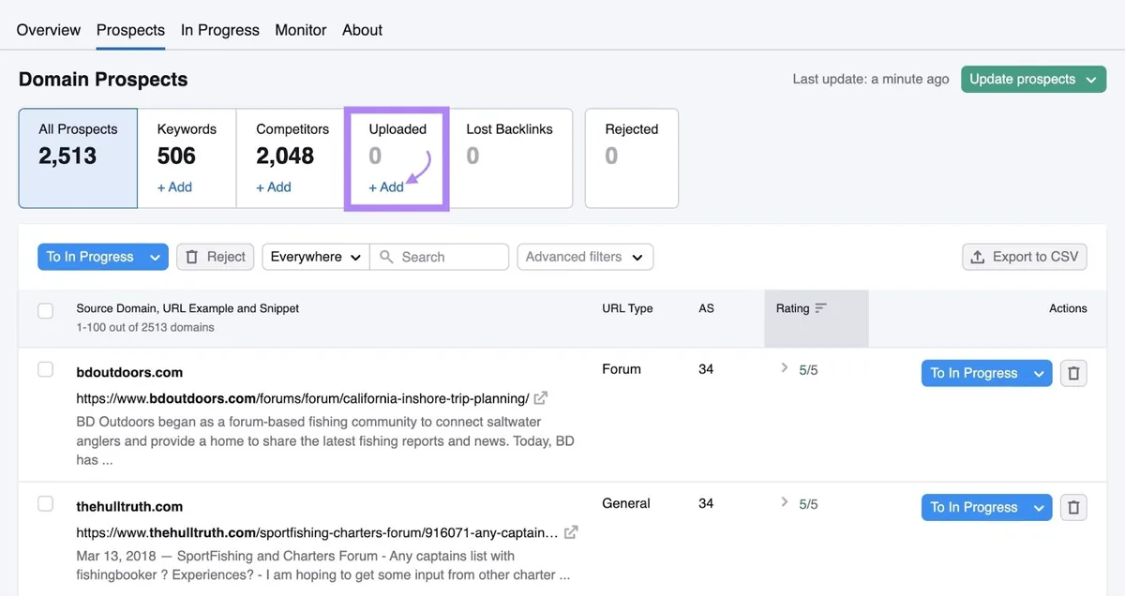
Task: Open external link icon for thehulltruth.com URL
Action: [x=571, y=532]
